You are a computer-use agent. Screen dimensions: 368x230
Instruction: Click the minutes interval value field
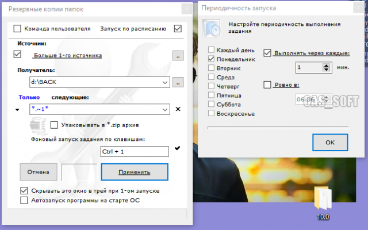tap(309, 68)
